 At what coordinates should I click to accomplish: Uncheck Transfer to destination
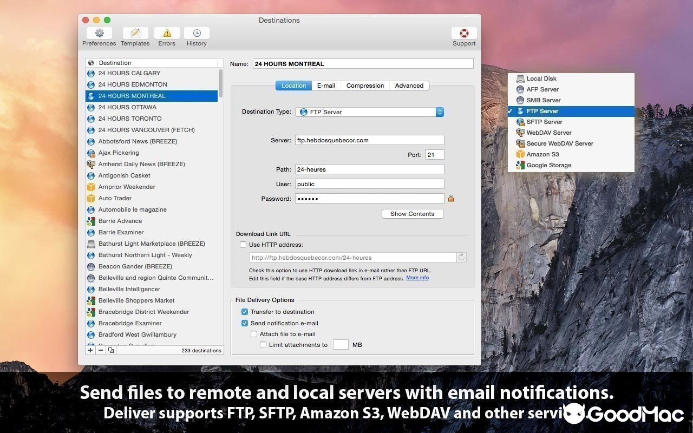pos(245,312)
